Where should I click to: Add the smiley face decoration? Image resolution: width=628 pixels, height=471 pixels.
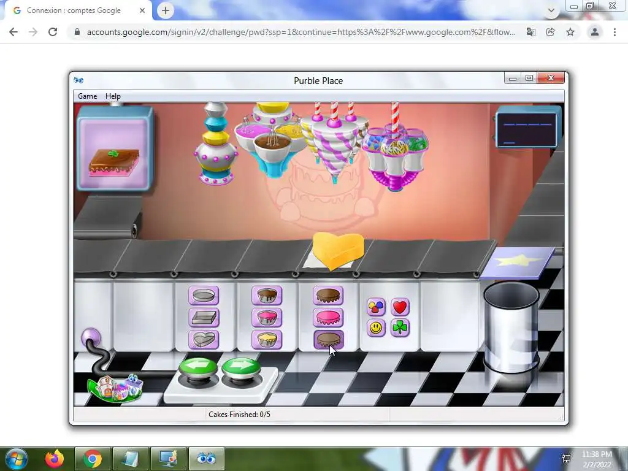(x=376, y=328)
